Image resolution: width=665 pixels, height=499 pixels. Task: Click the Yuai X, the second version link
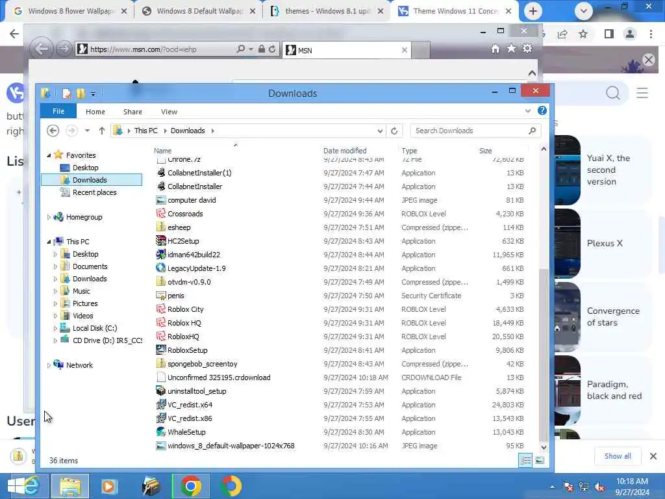[608, 170]
